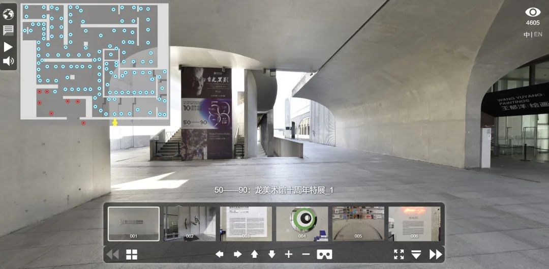Screen dimensions: 549x269
Task: Pan the view right
Action: click(237, 254)
